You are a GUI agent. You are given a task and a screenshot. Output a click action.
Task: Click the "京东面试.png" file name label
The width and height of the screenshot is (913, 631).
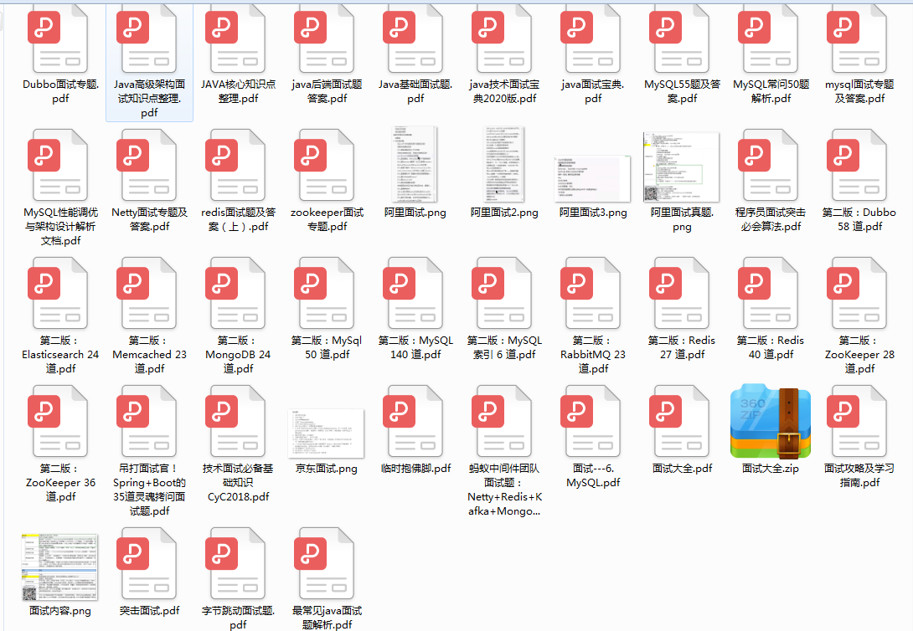[x=327, y=468]
